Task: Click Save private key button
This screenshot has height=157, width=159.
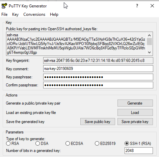Action: pyautogui.click(x=135, y=122)
